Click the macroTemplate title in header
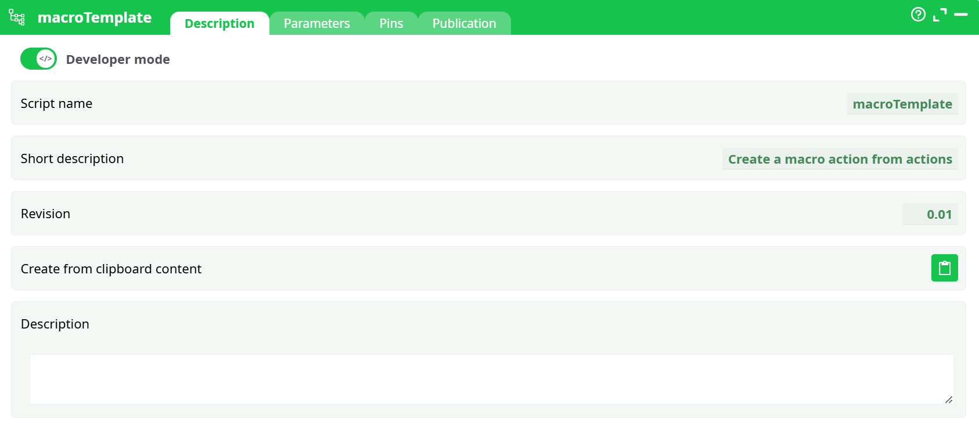 (x=95, y=17)
